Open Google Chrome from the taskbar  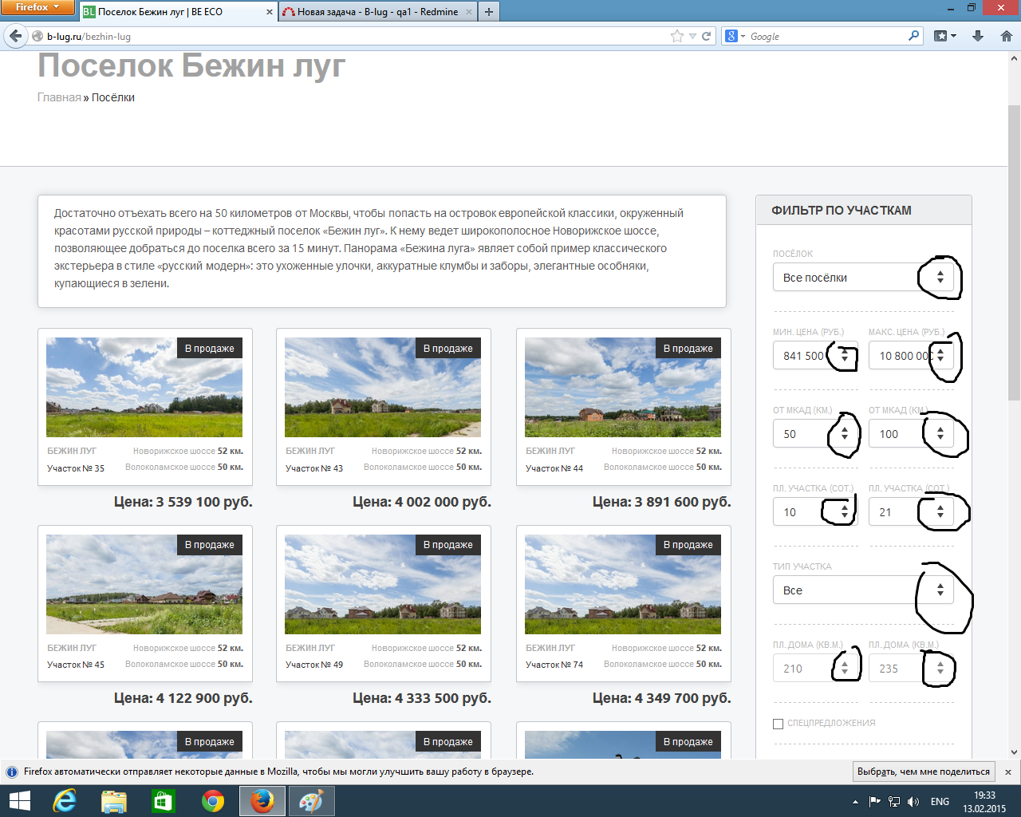(213, 801)
